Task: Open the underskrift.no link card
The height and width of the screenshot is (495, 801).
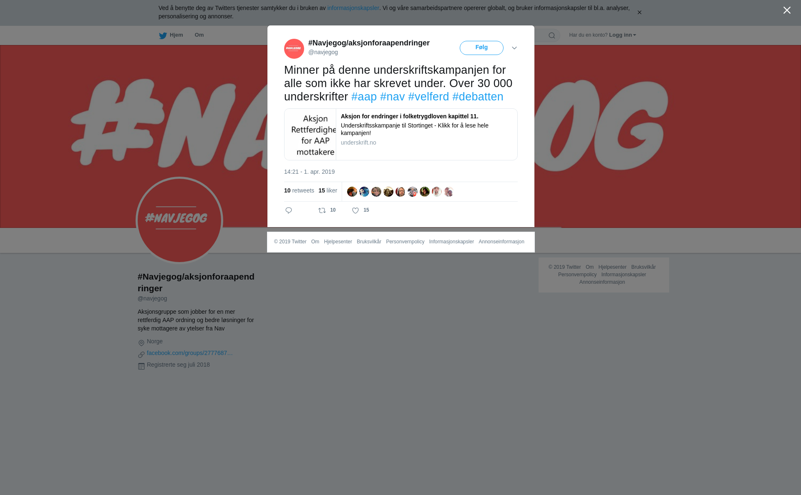Action: [401, 134]
